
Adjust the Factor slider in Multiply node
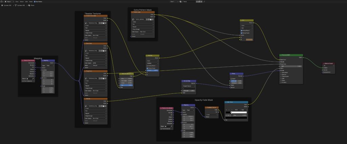coord(152,70)
